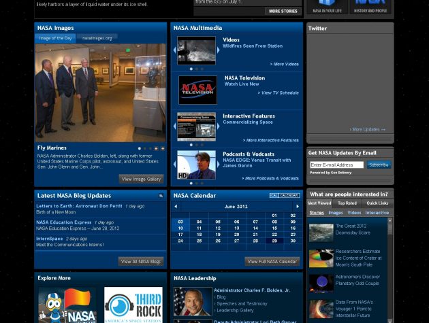Click scrollbar thumb in interest list
Image resolution: width=429 pixels, height=323 pixels.
[390, 228]
